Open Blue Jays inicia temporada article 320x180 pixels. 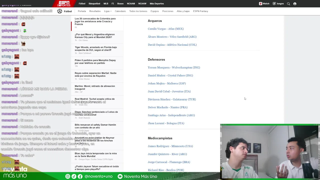tap(96, 155)
